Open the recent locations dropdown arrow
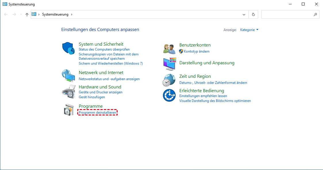 [x=21, y=14]
